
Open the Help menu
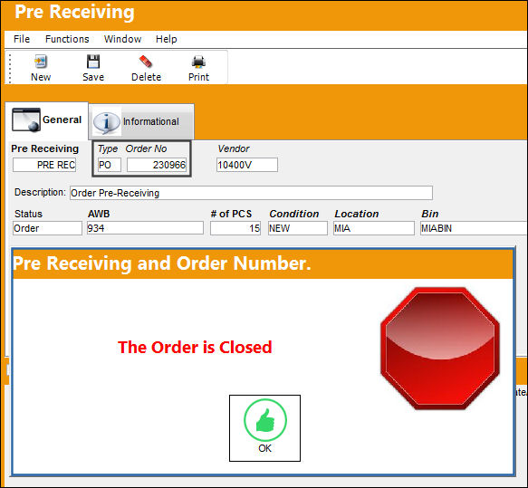click(x=166, y=39)
